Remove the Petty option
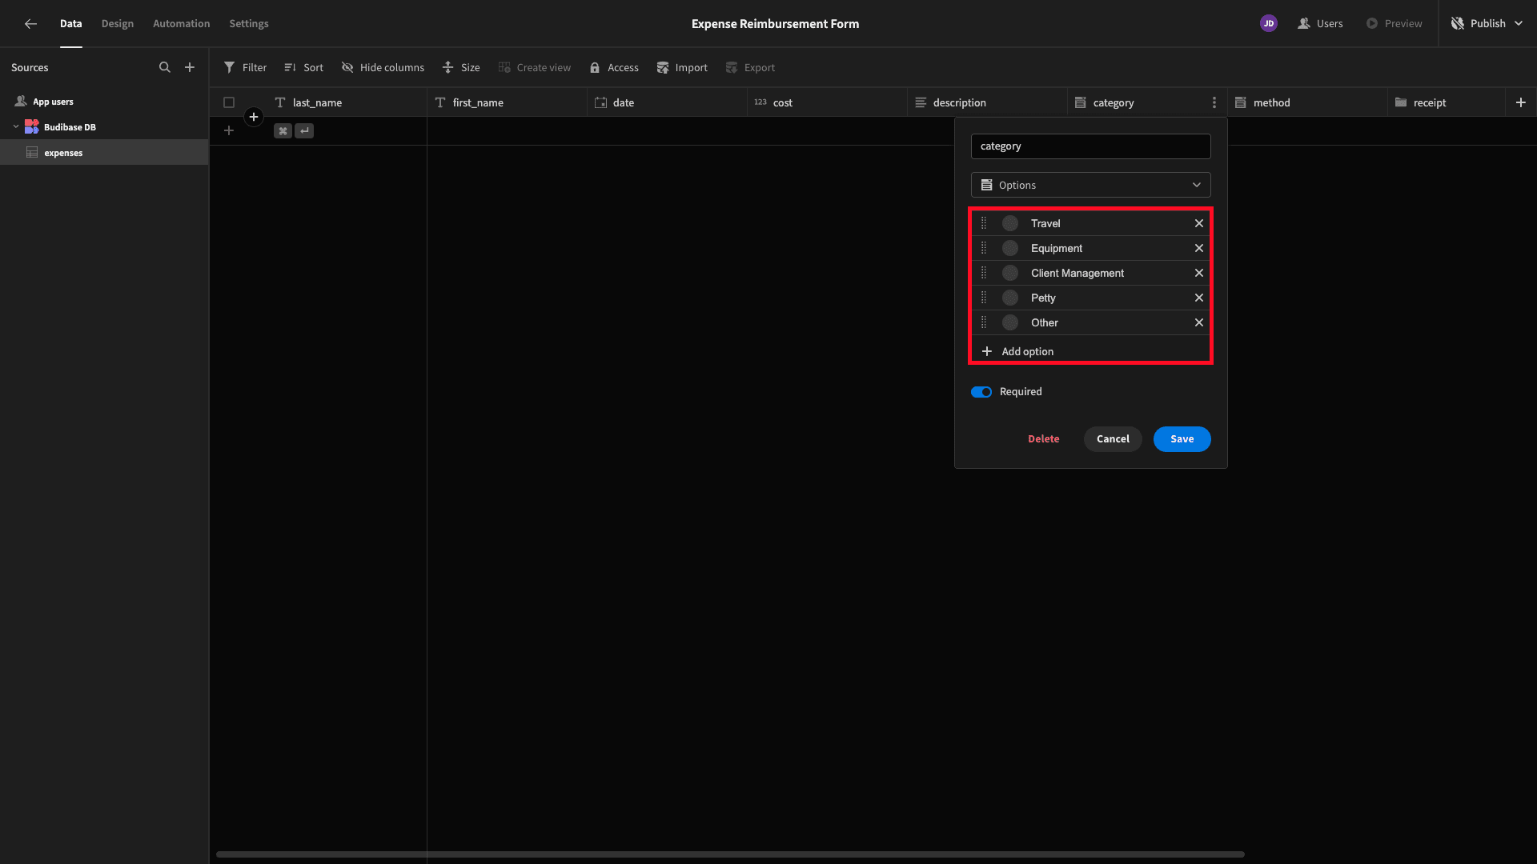The width and height of the screenshot is (1537, 864). (1199, 298)
